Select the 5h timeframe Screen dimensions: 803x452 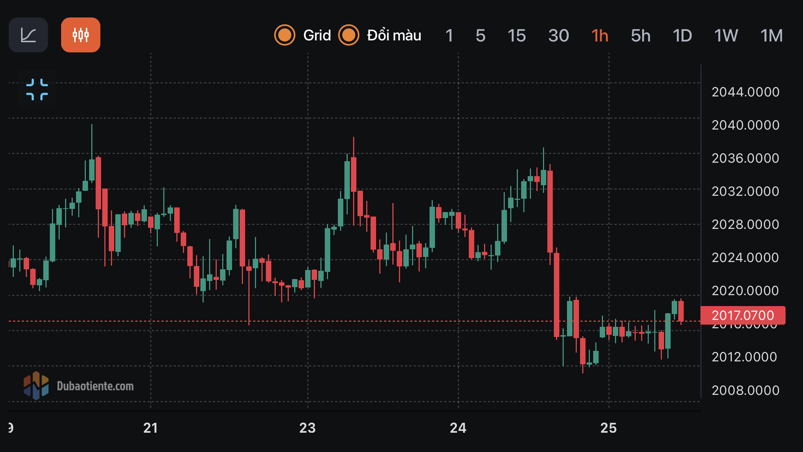click(640, 36)
